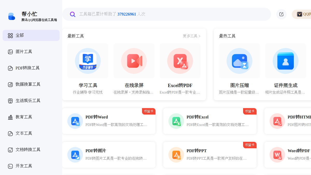This screenshot has width=311, height=175.
Task: Click the Excel转PDF title text
Action: pyautogui.click(x=180, y=86)
